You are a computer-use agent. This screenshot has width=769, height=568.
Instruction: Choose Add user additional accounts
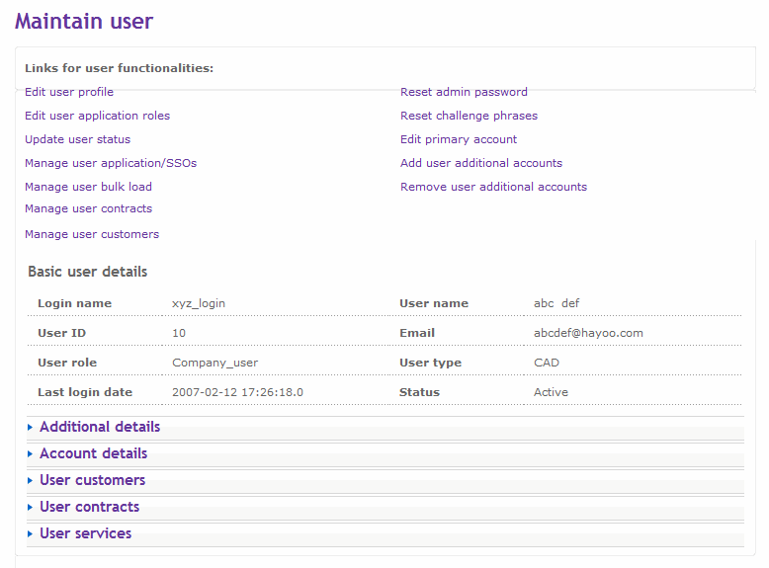point(481,163)
